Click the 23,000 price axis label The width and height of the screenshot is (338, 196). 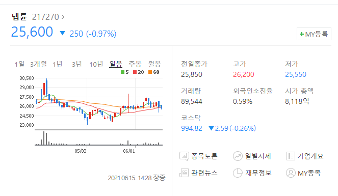point(27,125)
